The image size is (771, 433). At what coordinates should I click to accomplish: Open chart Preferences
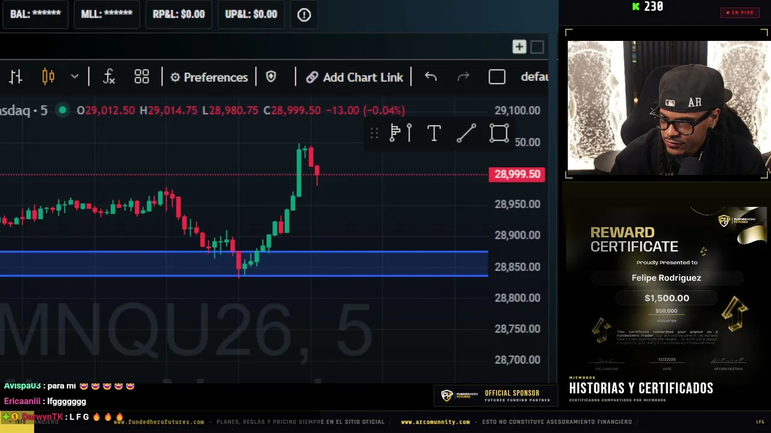(209, 77)
